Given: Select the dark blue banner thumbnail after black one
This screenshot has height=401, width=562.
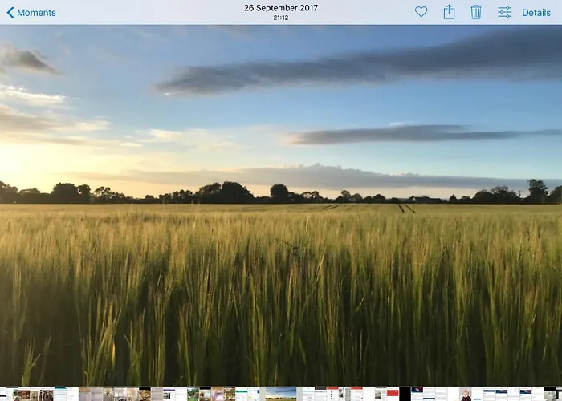Looking at the screenshot, I should [x=417, y=394].
